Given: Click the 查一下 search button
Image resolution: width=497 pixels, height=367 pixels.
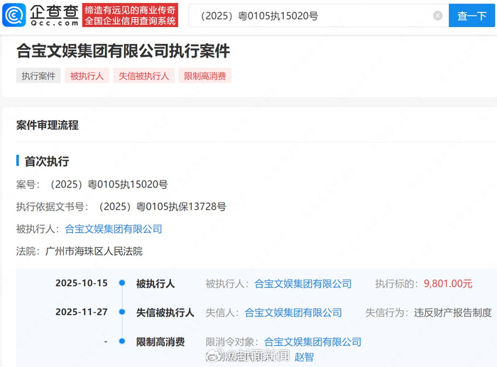Looking at the screenshot, I should pos(471,16).
